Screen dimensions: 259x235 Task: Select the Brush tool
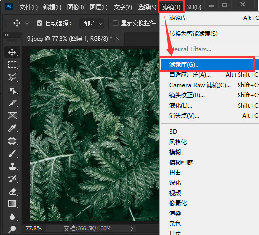coord(12,153)
